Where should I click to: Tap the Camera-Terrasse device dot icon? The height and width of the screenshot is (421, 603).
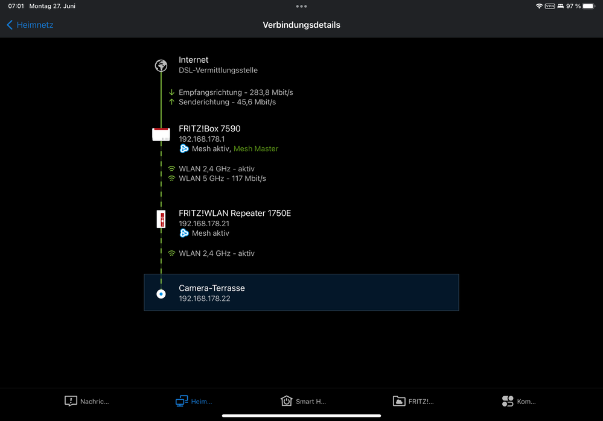pos(161,294)
